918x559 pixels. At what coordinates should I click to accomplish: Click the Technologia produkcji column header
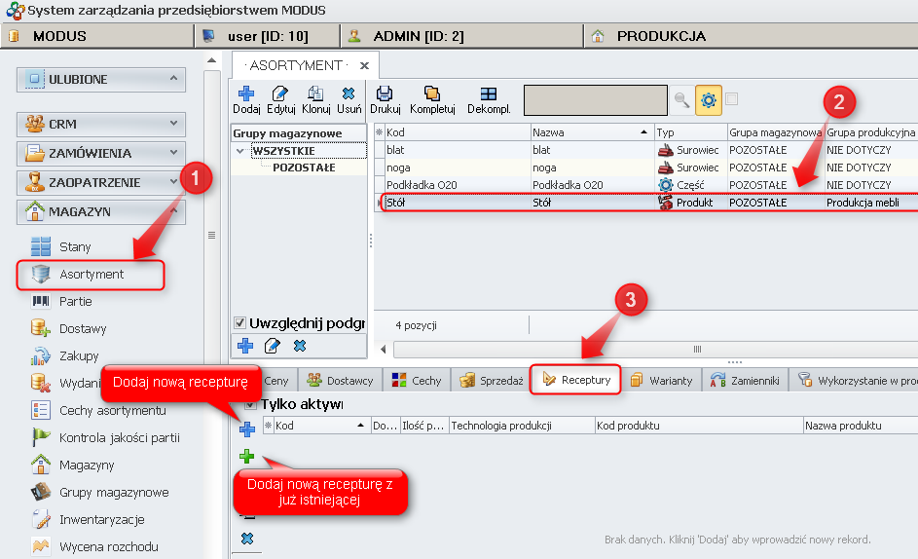[522, 426]
